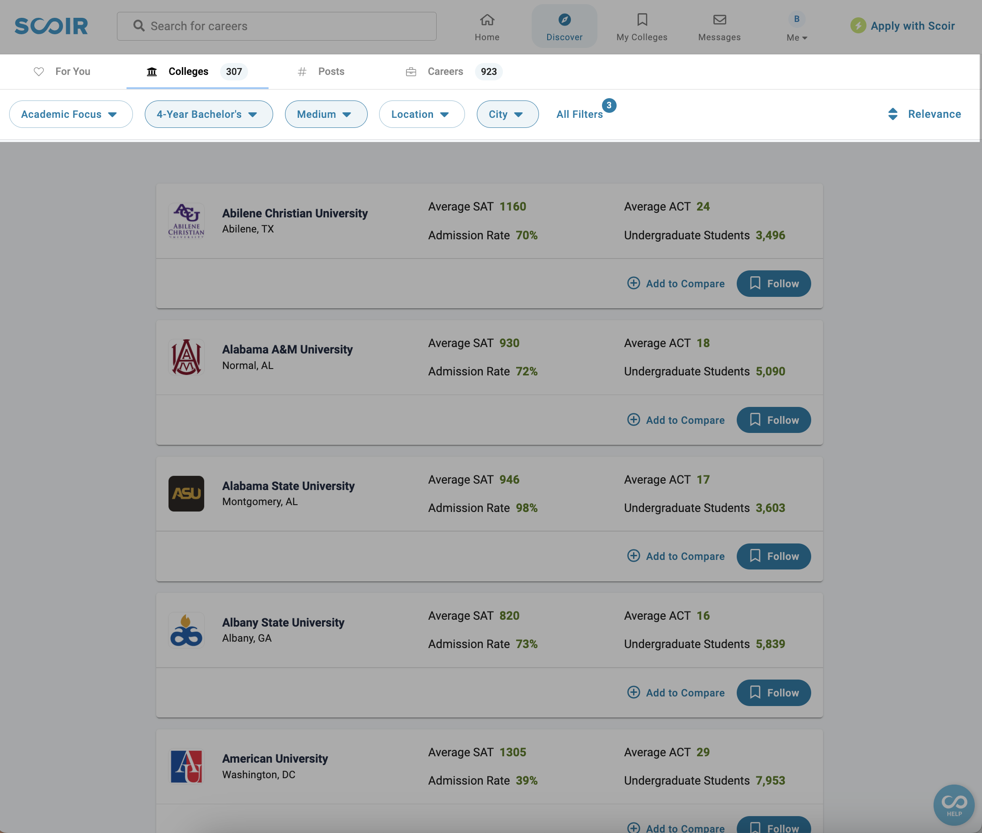Open the Home nav icon
Viewport: 982px width, 833px height.
coord(487,19)
